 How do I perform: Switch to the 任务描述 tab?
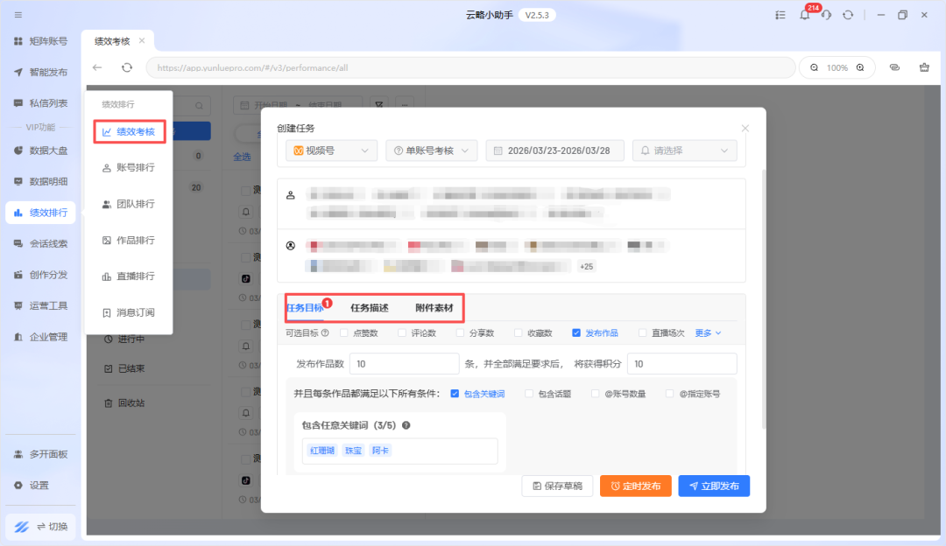pos(369,308)
